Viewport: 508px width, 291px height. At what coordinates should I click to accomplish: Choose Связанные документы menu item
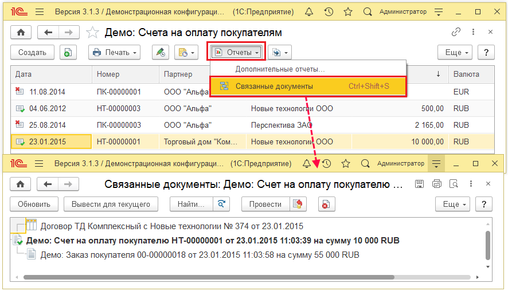[308, 86]
